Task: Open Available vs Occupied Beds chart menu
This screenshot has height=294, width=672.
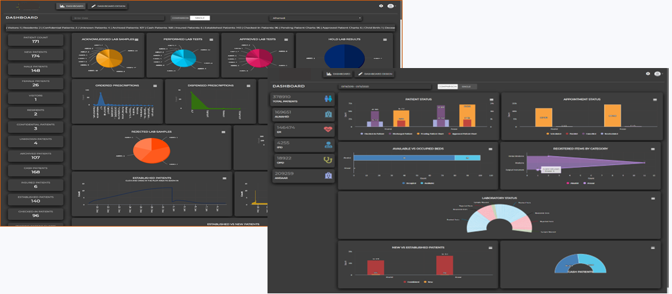Action: [x=491, y=149]
